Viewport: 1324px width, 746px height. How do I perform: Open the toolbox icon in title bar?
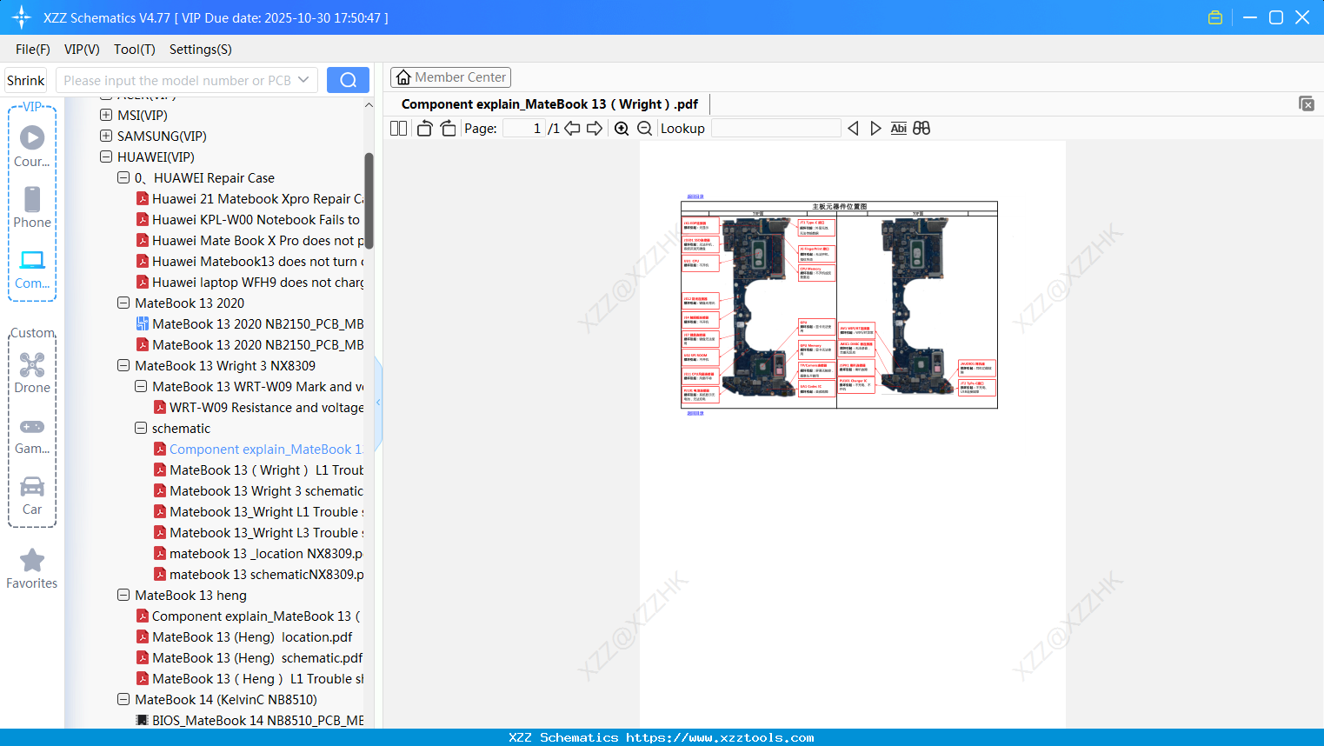pyautogui.click(x=1215, y=17)
